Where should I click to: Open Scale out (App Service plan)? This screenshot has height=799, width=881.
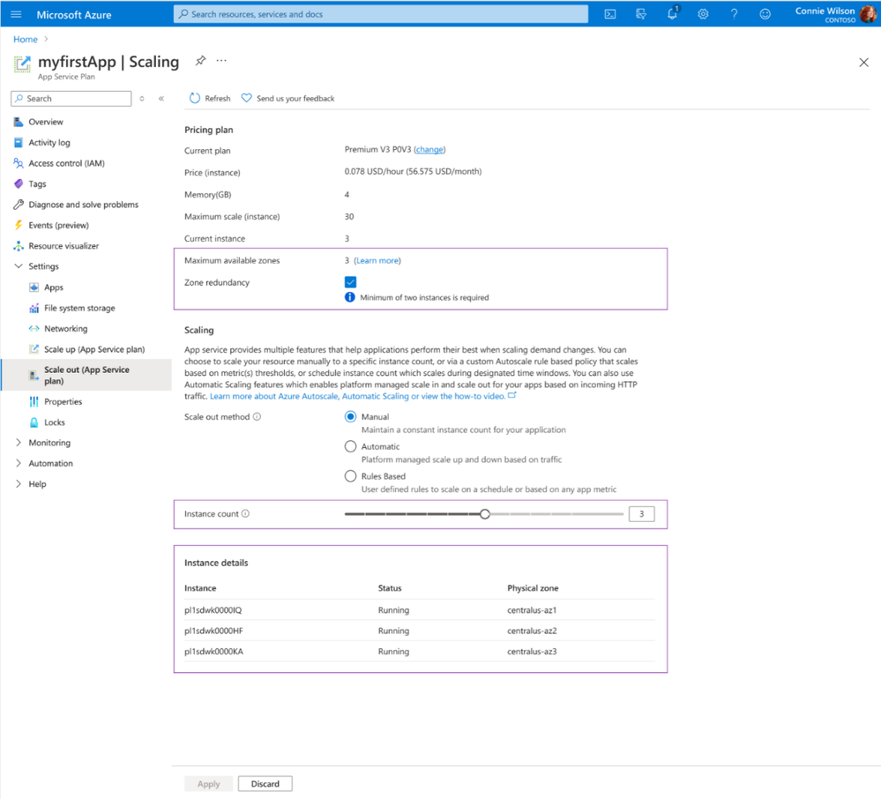click(86, 375)
